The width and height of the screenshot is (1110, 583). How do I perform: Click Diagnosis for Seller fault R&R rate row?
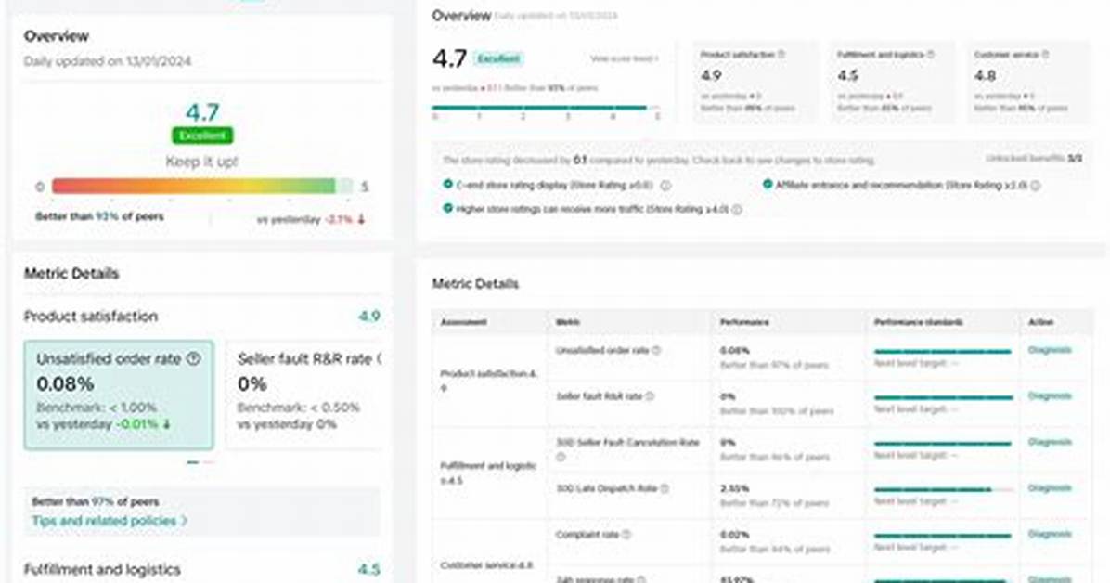pyautogui.click(x=1049, y=396)
